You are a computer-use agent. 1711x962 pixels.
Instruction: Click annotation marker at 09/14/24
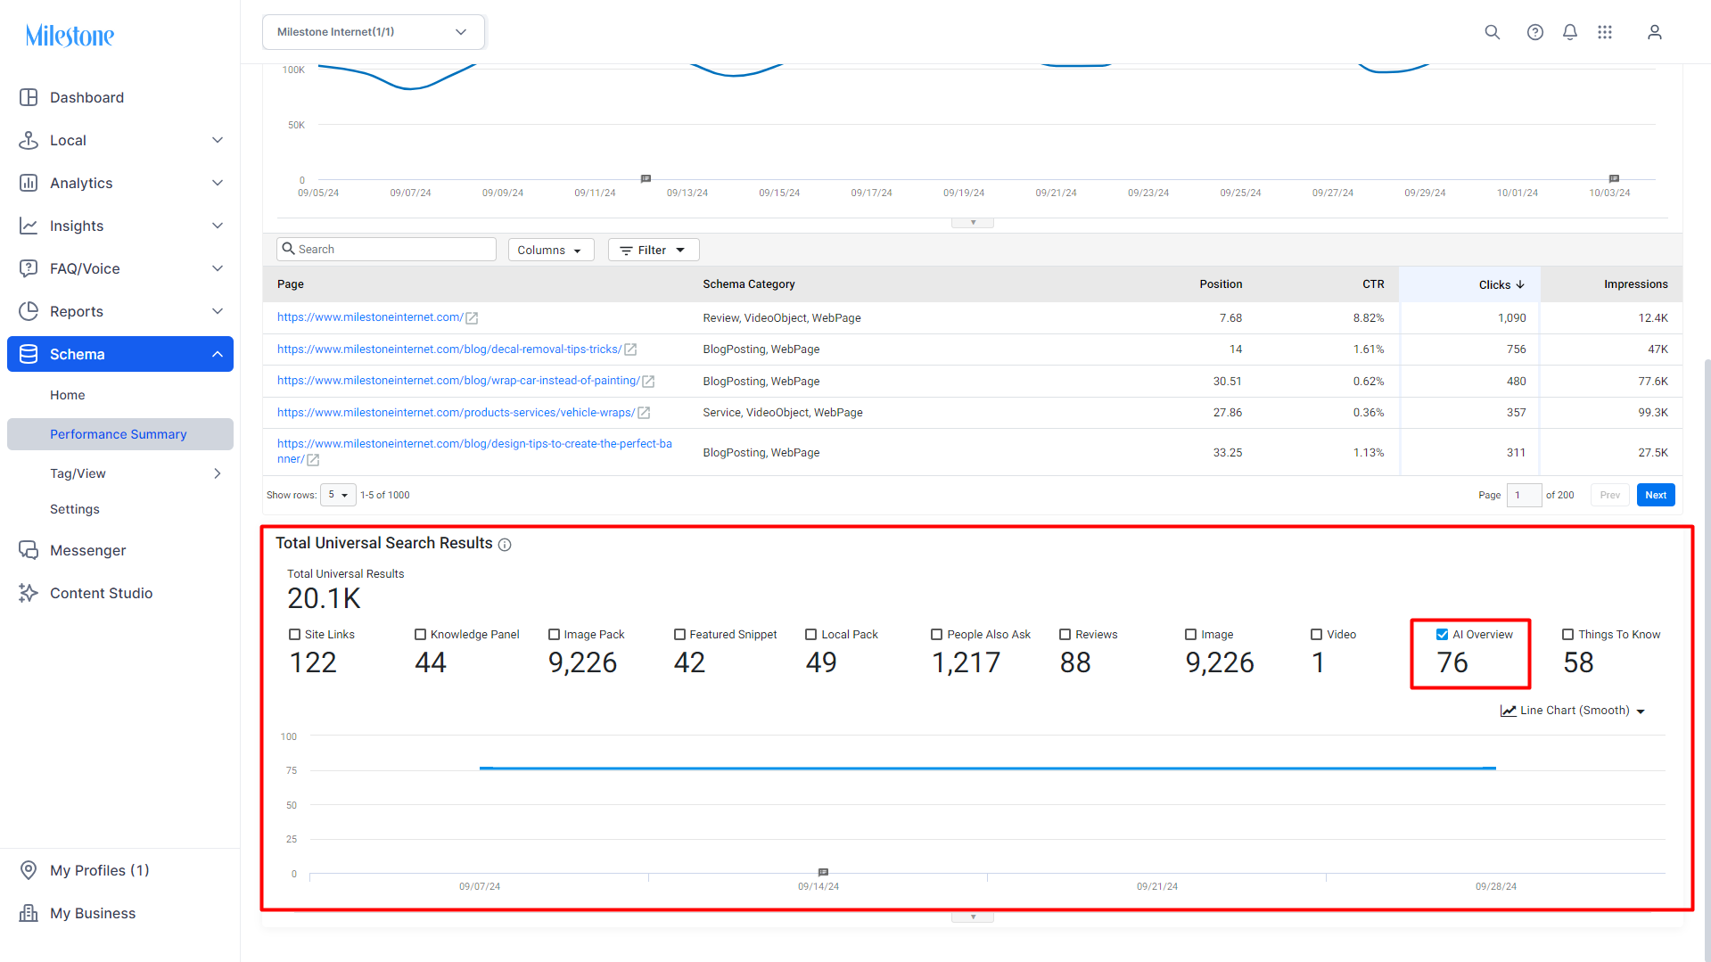click(823, 872)
